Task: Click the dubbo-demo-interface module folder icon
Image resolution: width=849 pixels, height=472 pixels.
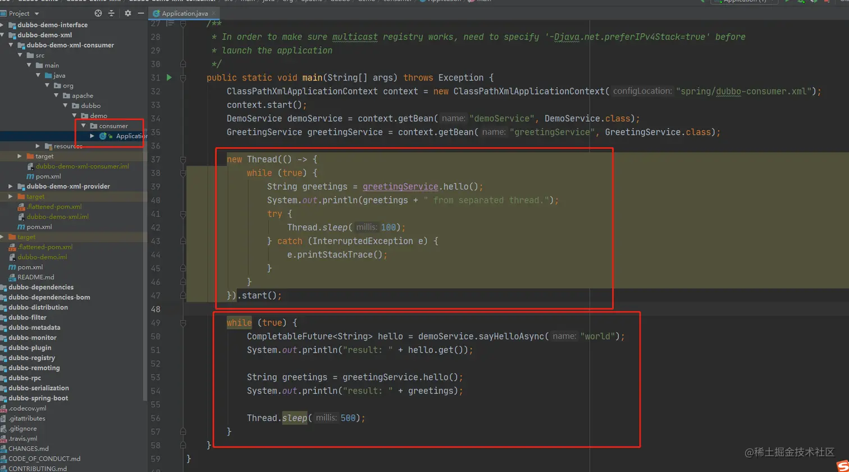Action: click(x=12, y=25)
